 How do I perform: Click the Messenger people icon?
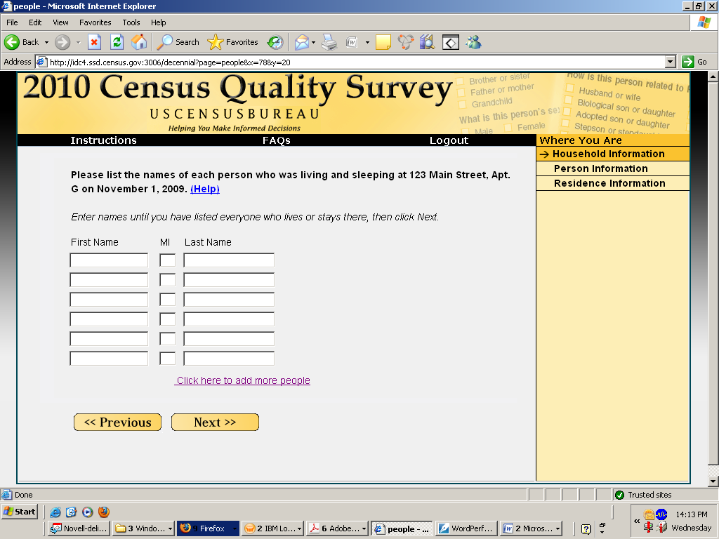[474, 42]
